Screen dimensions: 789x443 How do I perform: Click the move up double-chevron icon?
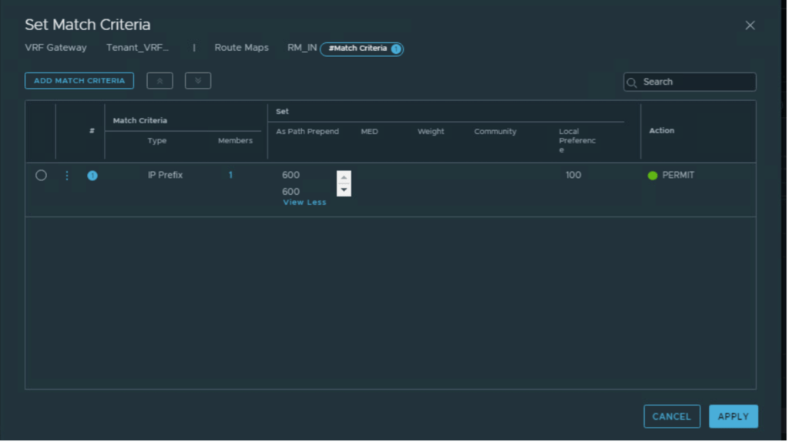(159, 81)
